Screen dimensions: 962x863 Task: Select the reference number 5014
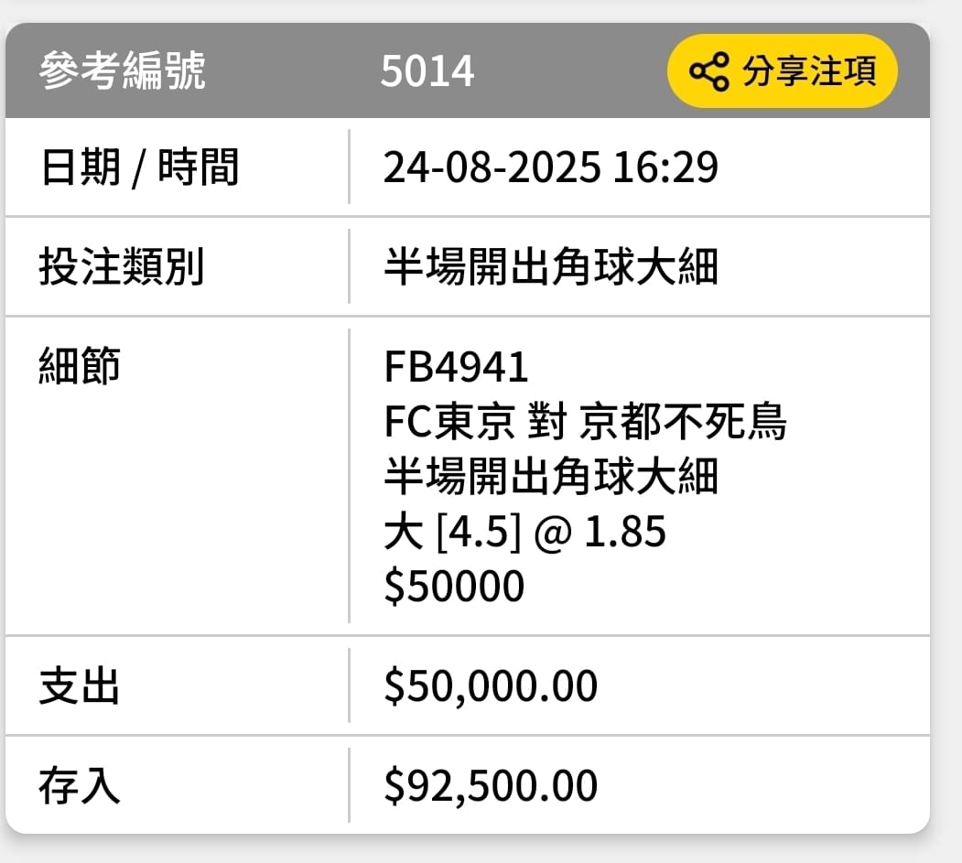tap(427, 71)
